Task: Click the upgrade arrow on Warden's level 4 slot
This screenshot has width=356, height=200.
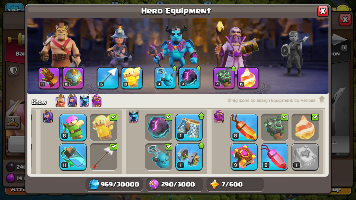Action: pyautogui.click(x=233, y=68)
